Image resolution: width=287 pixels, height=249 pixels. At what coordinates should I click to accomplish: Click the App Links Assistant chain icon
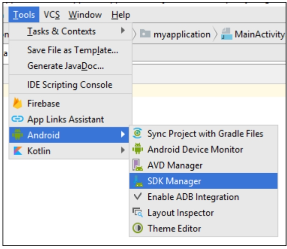[x=18, y=119]
